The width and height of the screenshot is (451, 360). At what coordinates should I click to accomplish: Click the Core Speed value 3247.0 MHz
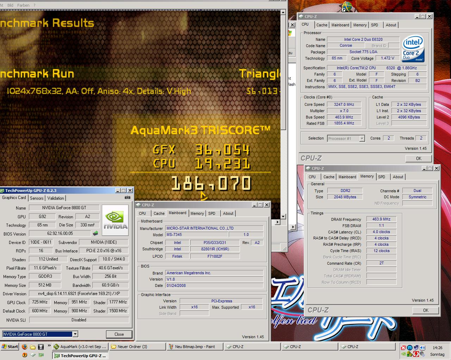click(344, 104)
